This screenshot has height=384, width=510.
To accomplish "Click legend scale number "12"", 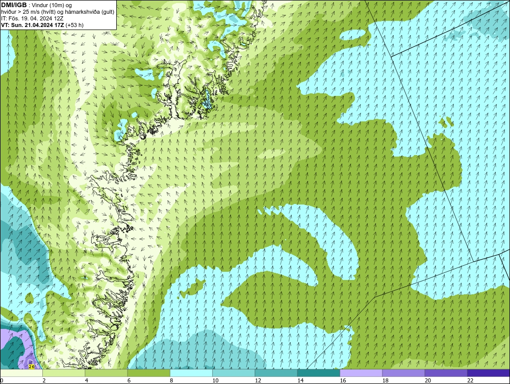I will click(258, 381).
